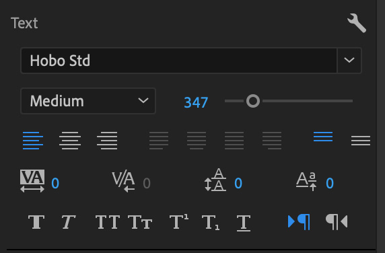Select center align text icon
Image resolution: width=385 pixels, height=253 pixels.
click(70, 141)
